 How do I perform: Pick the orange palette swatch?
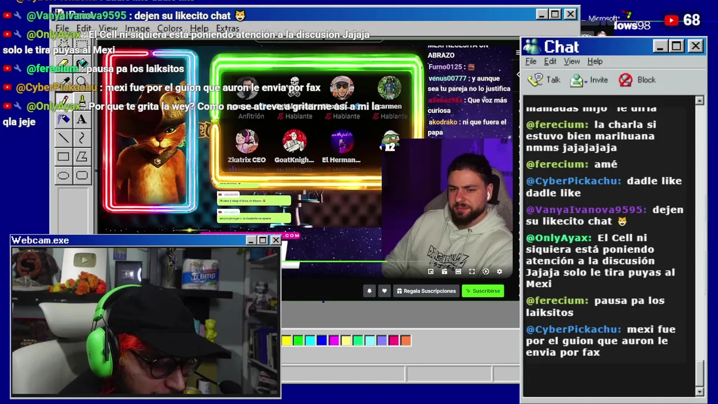click(x=406, y=340)
